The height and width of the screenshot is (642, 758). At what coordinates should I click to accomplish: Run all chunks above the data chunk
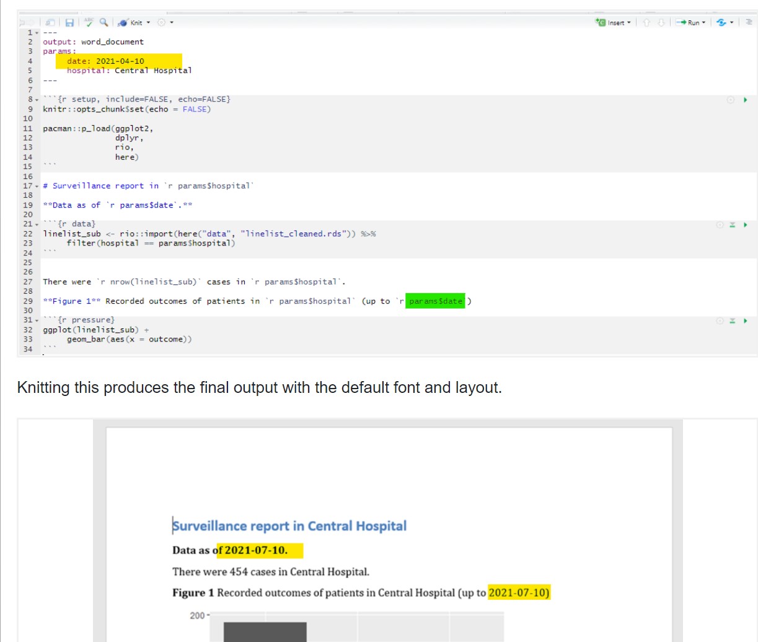tap(731, 224)
